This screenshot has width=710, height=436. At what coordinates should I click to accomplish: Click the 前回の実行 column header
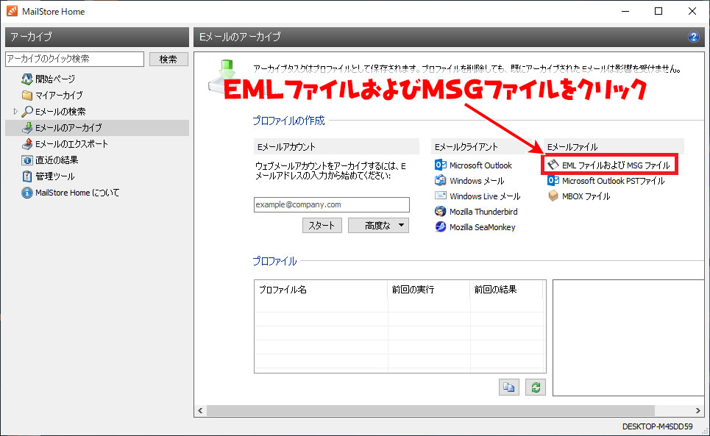coord(429,290)
